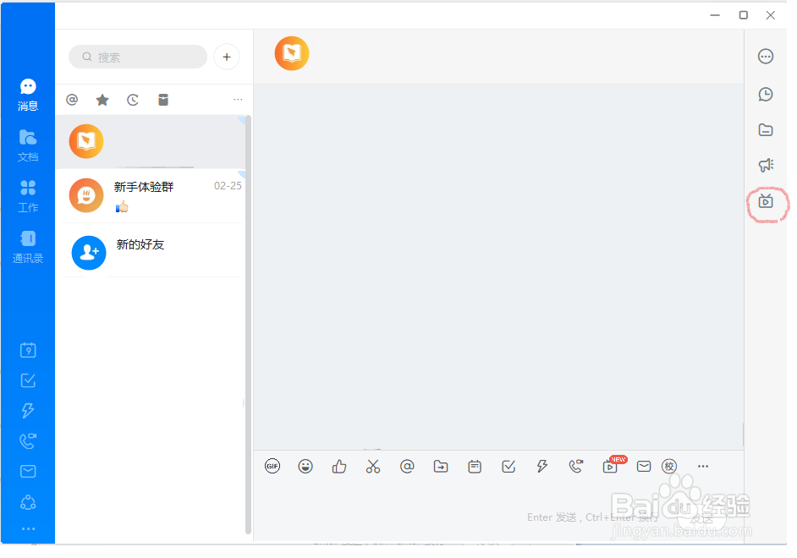Viewport: 797px width, 558px height.
Task: Start a video meeting from the chat toolbar
Action: point(610,466)
